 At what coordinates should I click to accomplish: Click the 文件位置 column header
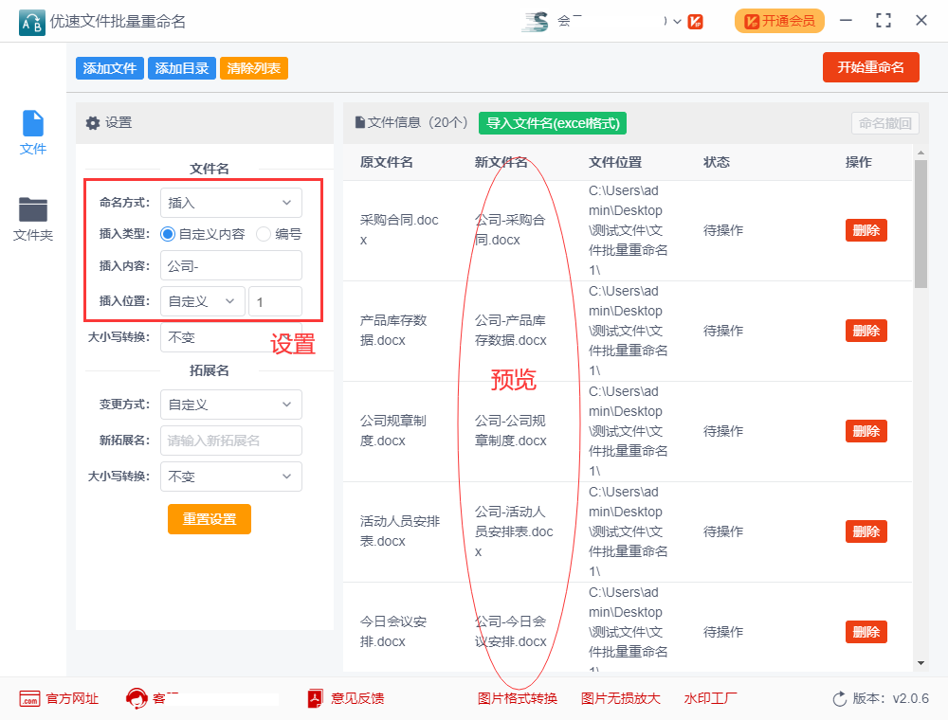[615, 162]
